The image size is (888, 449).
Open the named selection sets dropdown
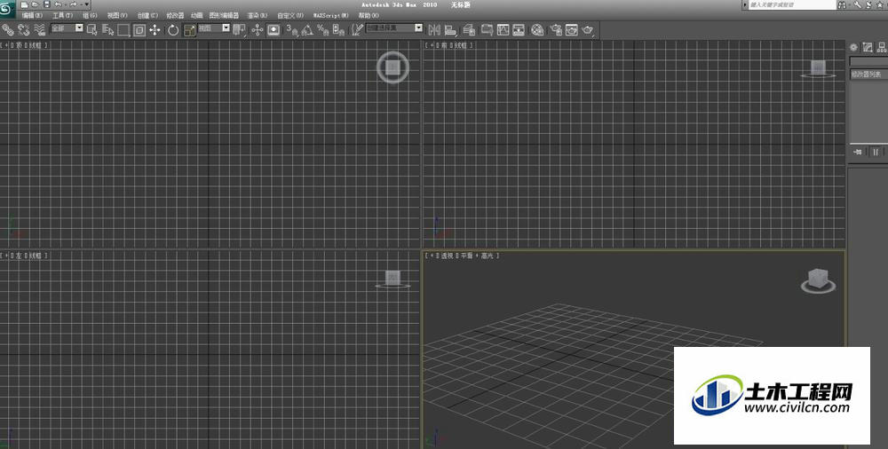394,28
